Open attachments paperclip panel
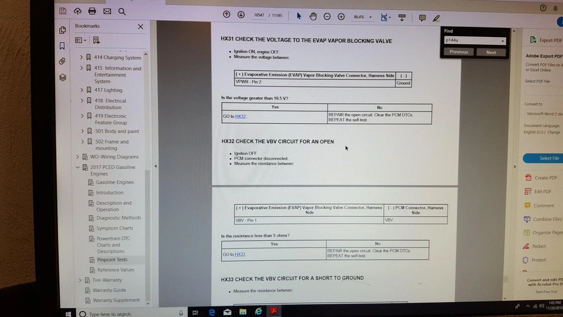 point(62,61)
